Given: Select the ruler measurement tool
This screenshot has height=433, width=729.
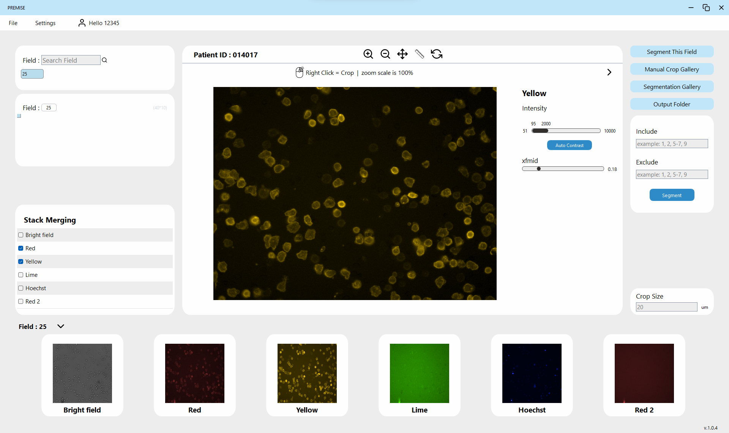Looking at the screenshot, I should [419, 54].
